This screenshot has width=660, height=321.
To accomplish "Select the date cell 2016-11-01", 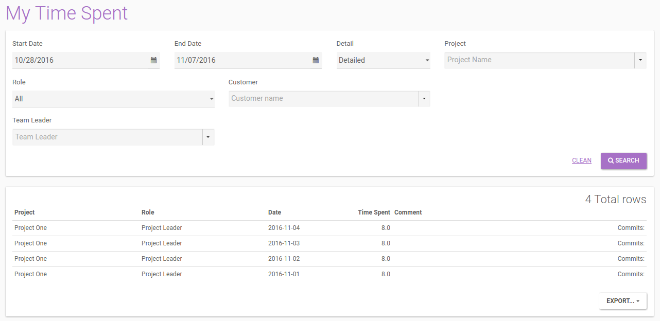I will pos(284,274).
